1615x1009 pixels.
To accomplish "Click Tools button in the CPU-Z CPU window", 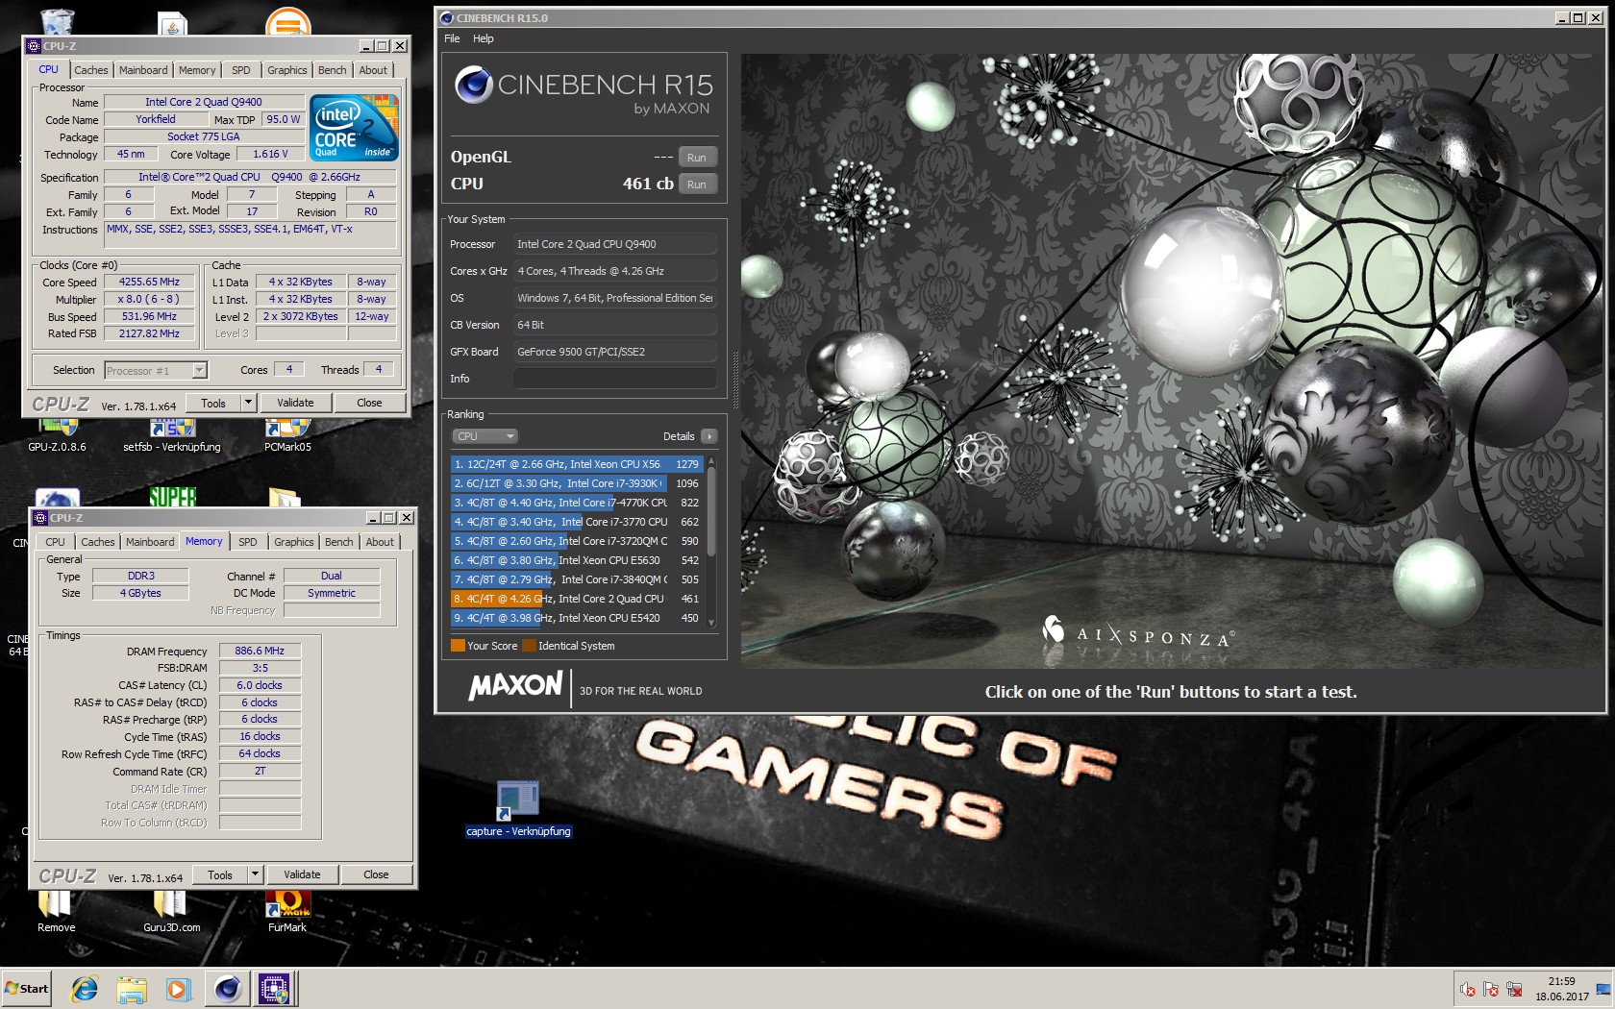I will 213,403.
